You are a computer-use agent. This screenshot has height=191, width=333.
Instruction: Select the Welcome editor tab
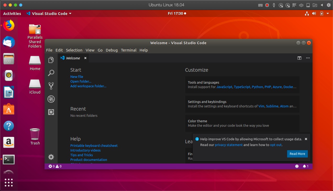pyautogui.click(x=73, y=58)
